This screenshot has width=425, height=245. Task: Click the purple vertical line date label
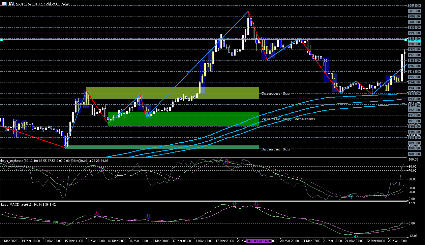259,241
